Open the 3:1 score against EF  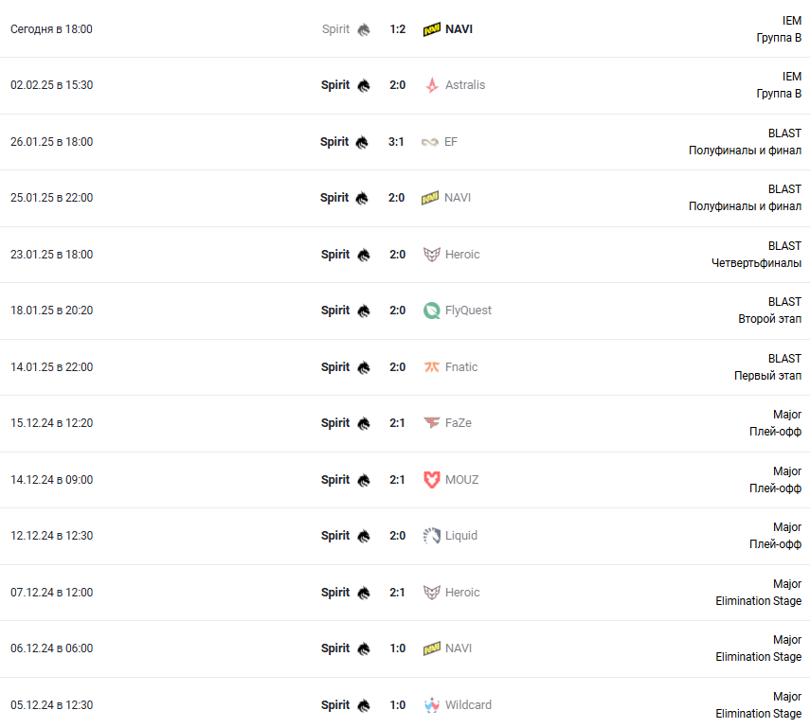pos(396,142)
